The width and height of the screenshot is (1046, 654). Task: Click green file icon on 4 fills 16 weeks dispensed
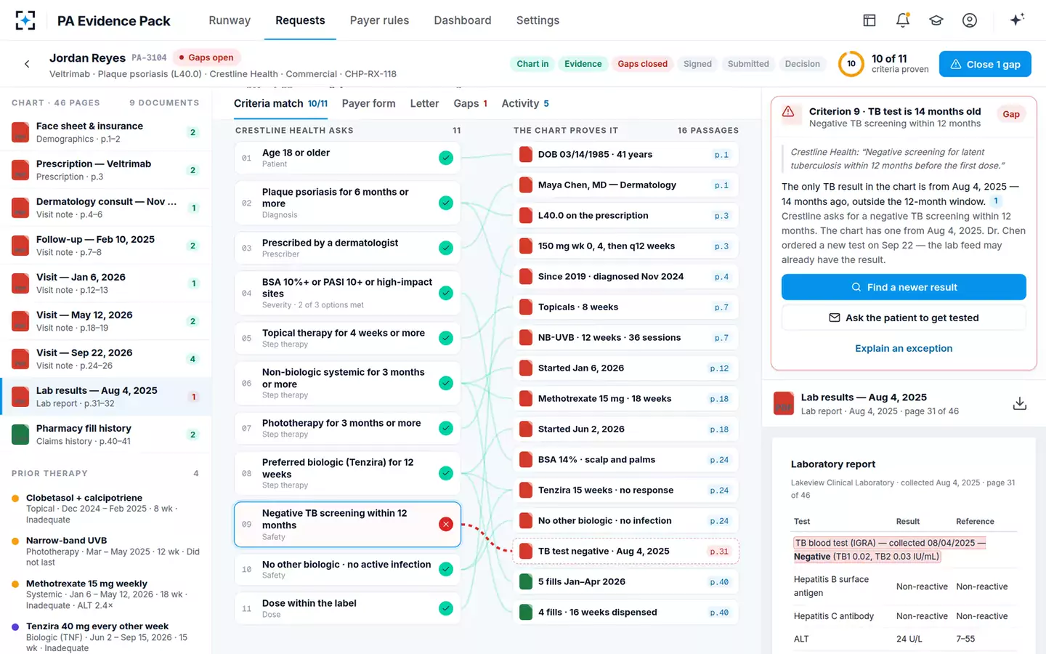click(x=526, y=612)
